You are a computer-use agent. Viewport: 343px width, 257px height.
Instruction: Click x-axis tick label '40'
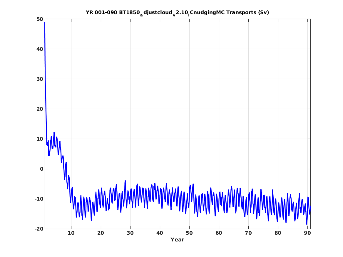160,233
